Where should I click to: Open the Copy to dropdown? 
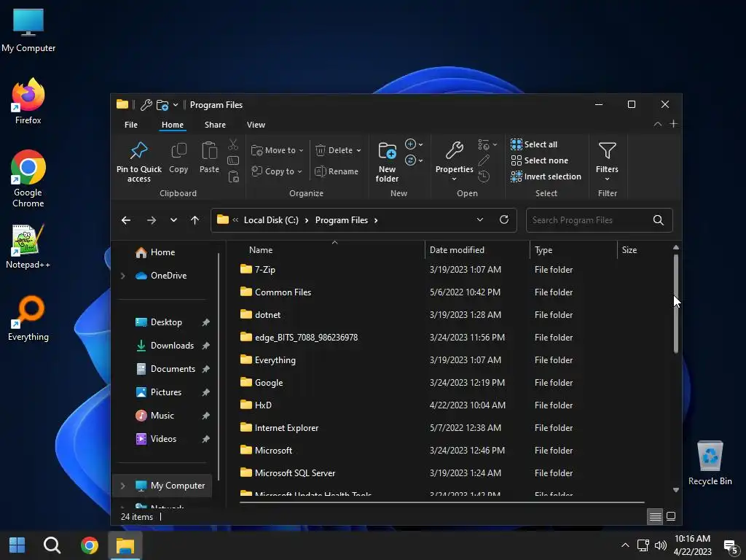[276, 171]
